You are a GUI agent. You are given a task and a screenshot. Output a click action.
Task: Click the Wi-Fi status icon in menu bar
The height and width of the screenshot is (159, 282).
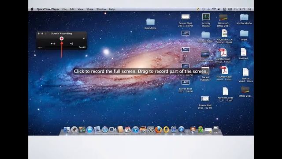click(214, 9)
